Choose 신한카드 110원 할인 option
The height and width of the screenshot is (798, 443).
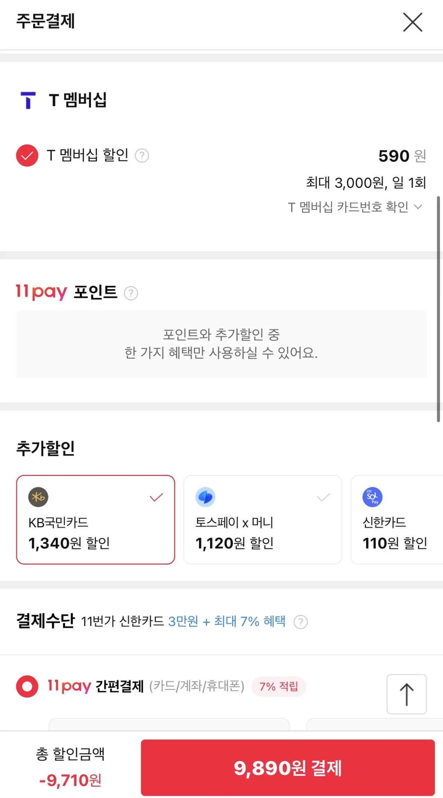(397, 520)
